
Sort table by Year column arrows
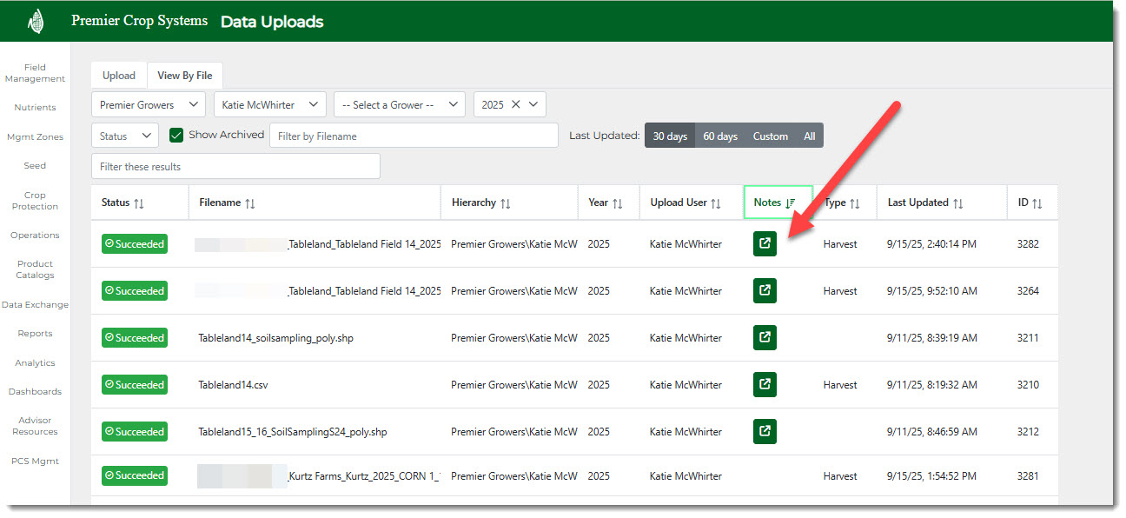pyautogui.click(x=618, y=203)
